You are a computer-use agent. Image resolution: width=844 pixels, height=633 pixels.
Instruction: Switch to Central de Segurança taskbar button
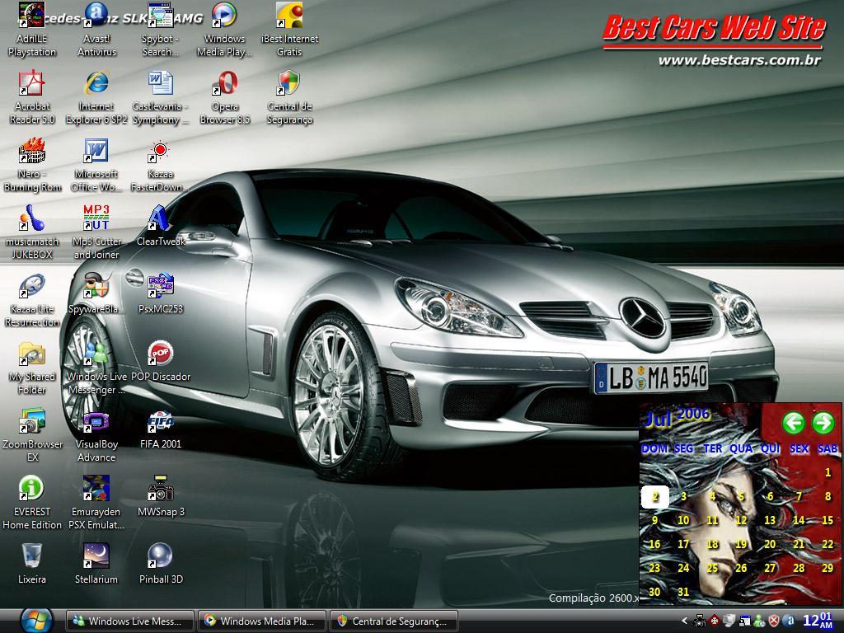tap(394, 621)
